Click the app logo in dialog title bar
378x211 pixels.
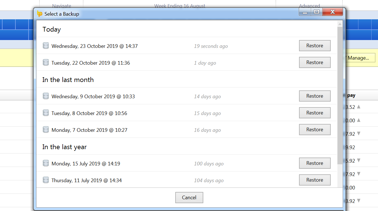pyautogui.click(x=40, y=14)
